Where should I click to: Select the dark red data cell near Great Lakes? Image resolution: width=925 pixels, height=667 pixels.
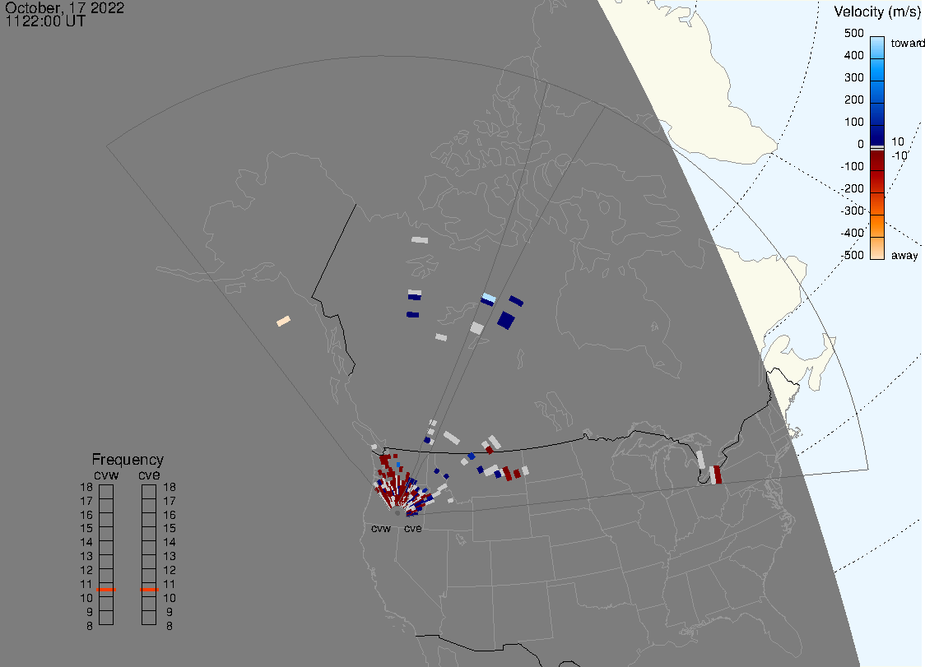coord(717,474)
